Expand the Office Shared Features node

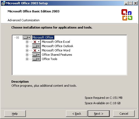pyautogui.click(x=27, y=55)
